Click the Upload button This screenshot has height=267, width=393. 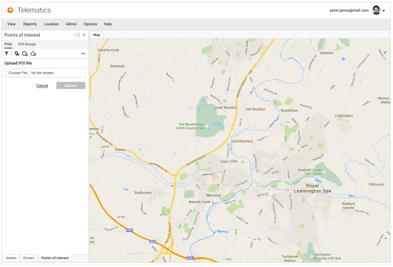pyautogui.click(x=71, y=86)
